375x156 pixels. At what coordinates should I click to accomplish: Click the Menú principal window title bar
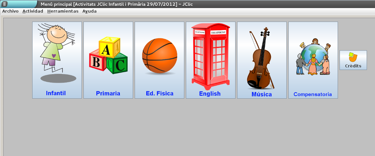193,4
